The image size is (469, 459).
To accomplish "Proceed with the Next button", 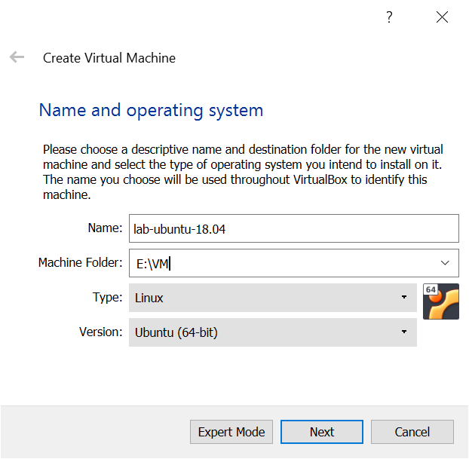I will point(322,432).
